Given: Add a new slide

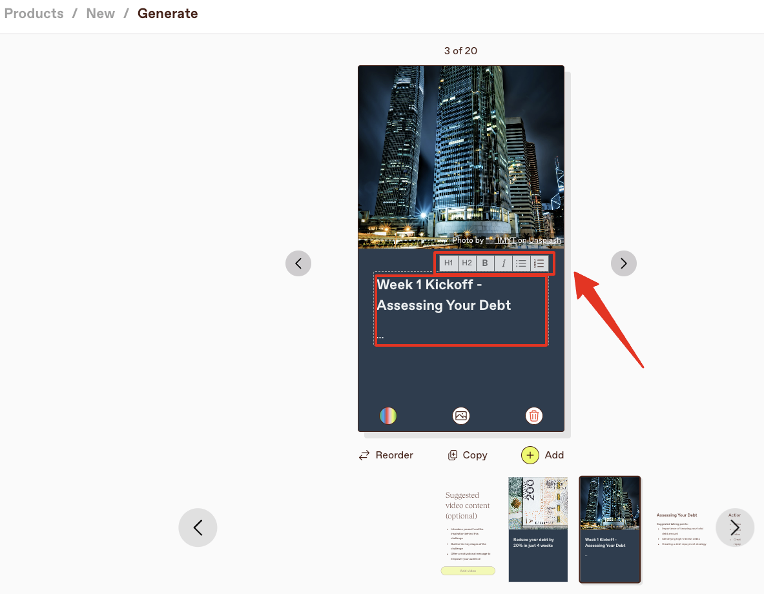Looking at the screenshot, I should [542, 455].
